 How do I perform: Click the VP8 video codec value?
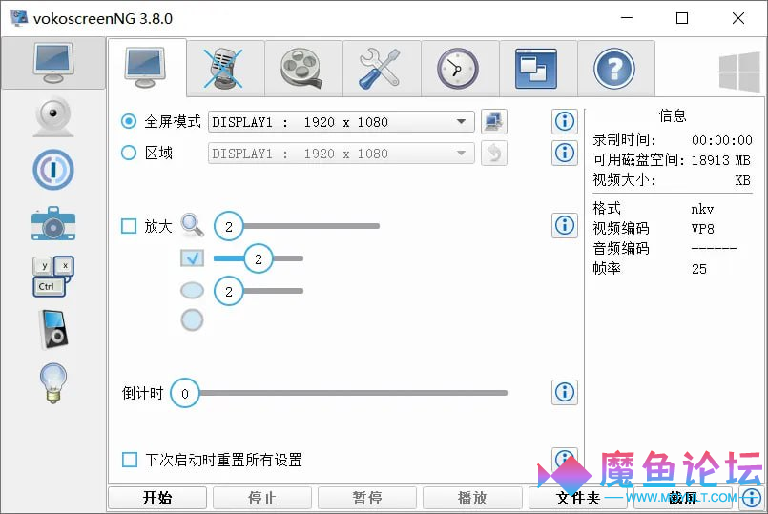pos(703,229)
